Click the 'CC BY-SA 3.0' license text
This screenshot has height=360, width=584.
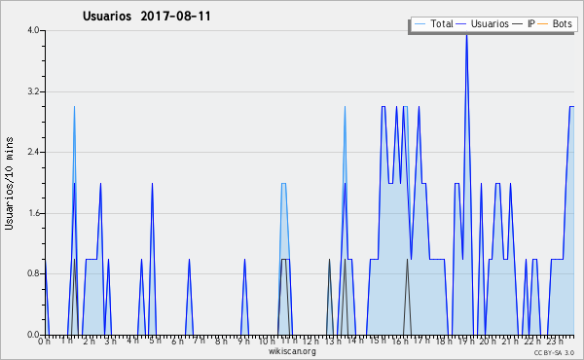click(554, 353)
